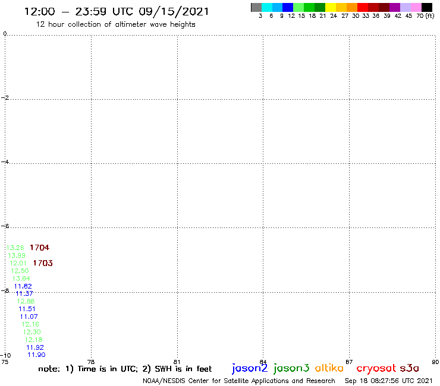
Task: Click the 1704 time label
Action: pos(40,248)
